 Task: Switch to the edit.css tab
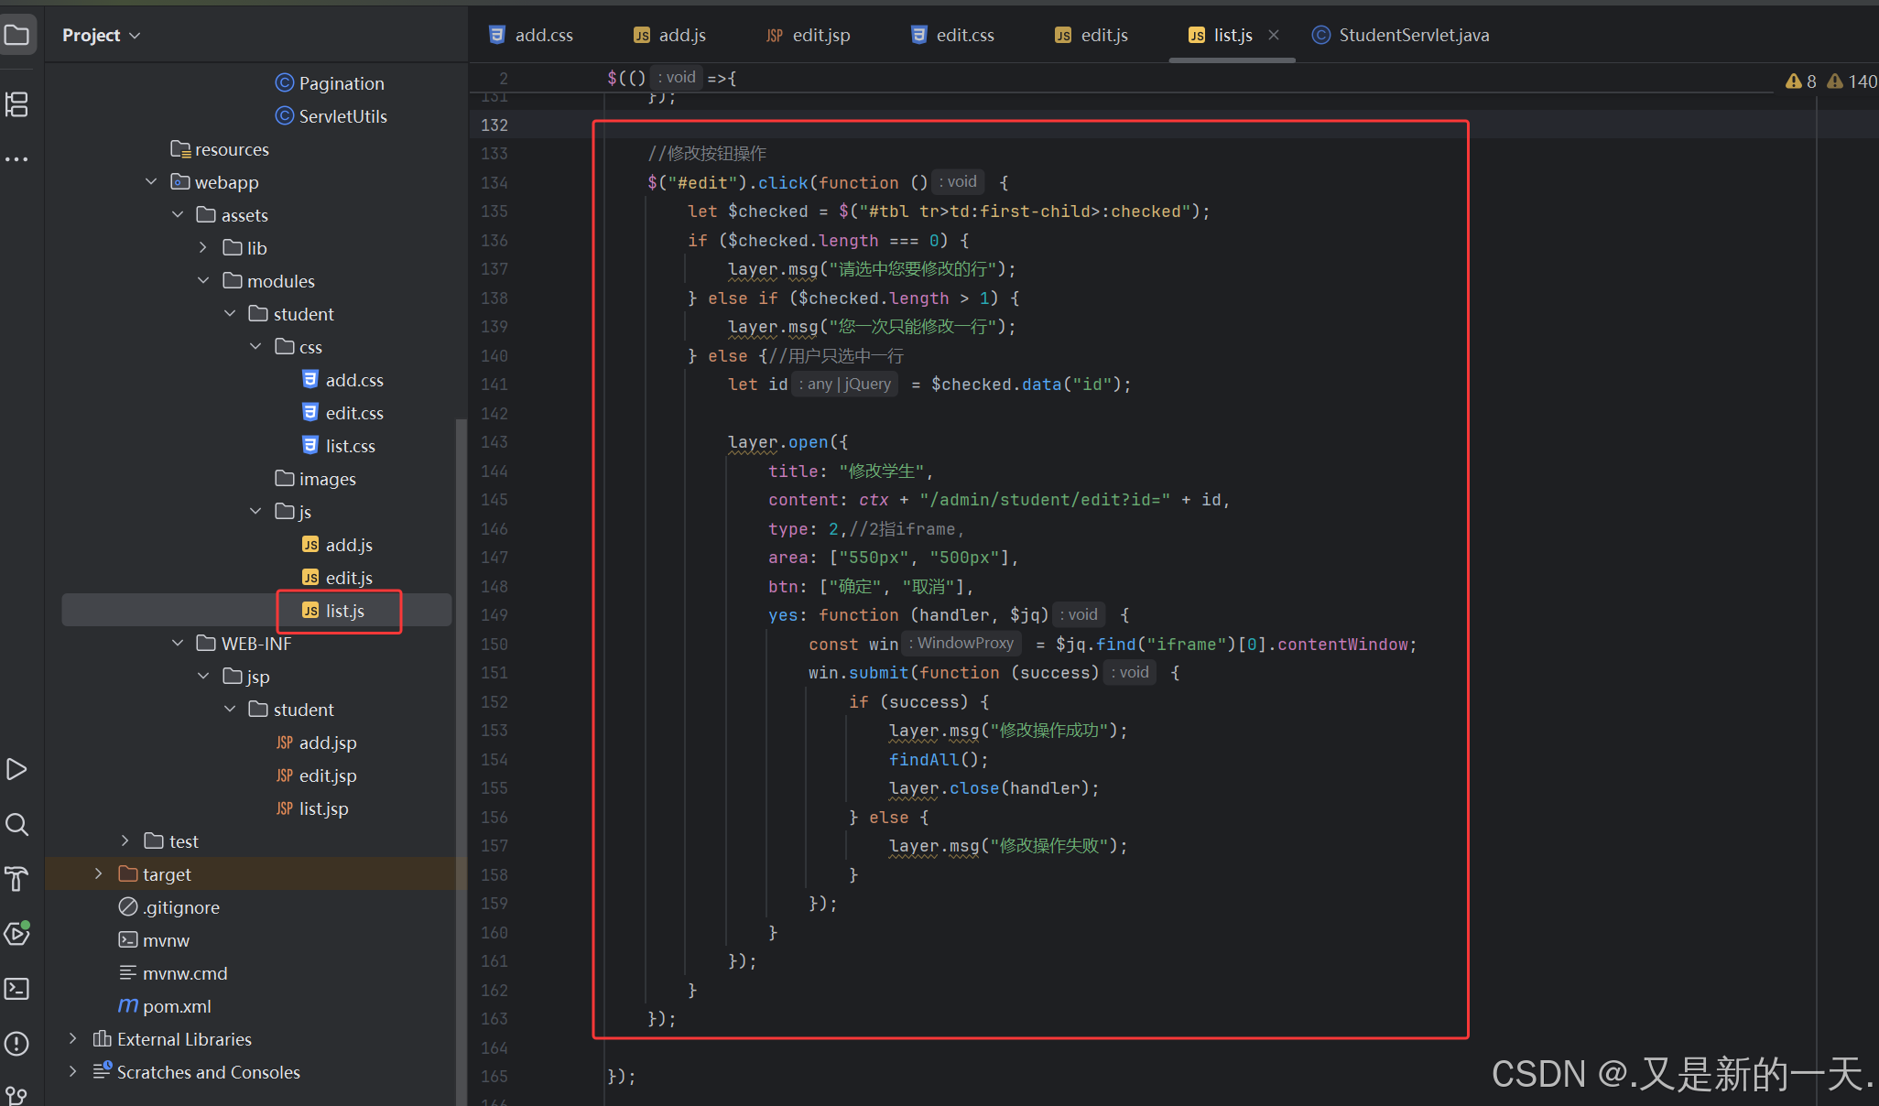pyautogui.click(x=952, y=35)
